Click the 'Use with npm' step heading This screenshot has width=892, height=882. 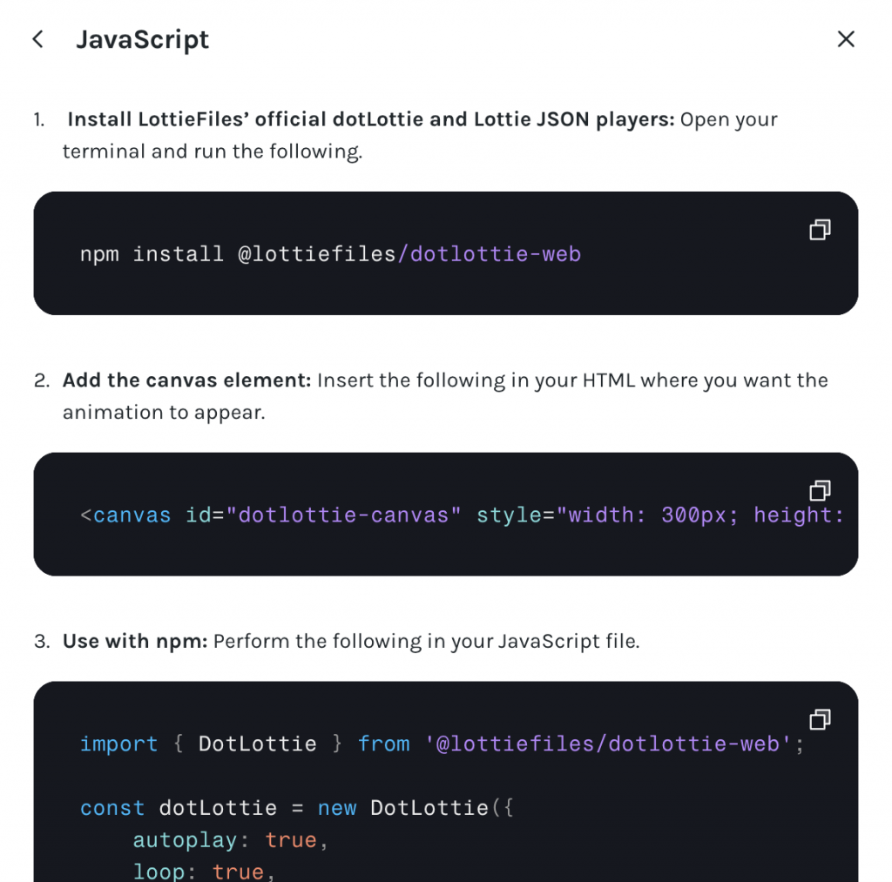click(x=135, y=642)
